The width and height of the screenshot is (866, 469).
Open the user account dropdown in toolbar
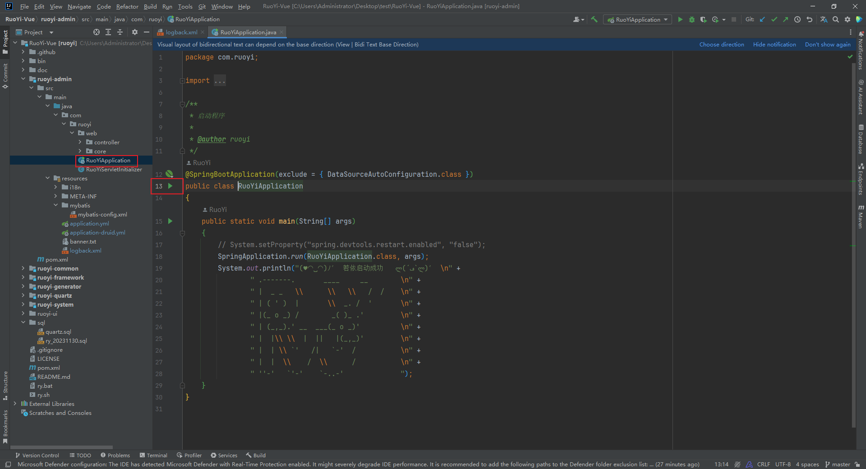[579, 19]
